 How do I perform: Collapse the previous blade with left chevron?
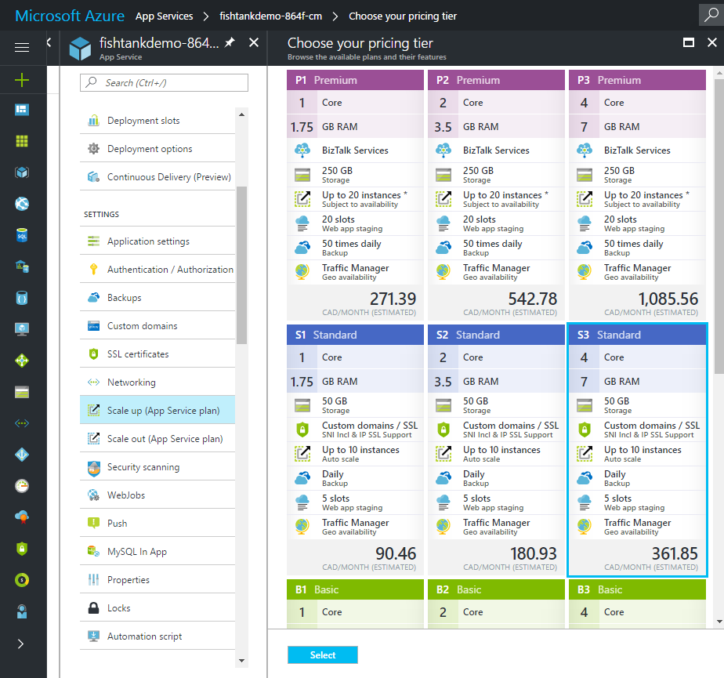pyautogui.click(x=49, y=42)
